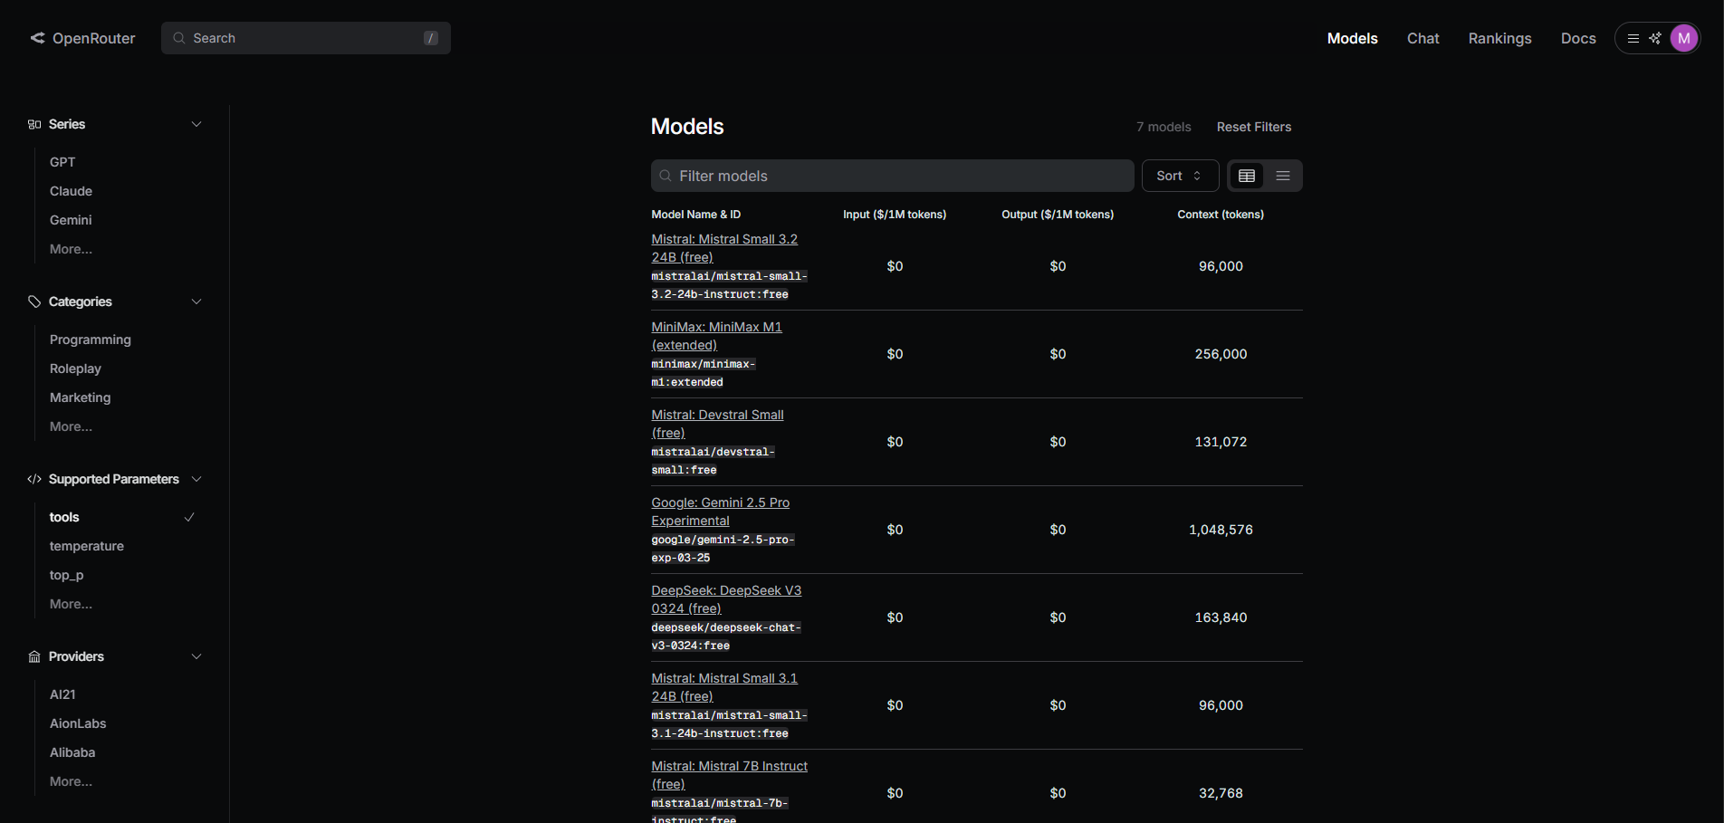Open the hamburger menu icon in header
This screenshot has width=1724, height=823.
(1633, 38)
